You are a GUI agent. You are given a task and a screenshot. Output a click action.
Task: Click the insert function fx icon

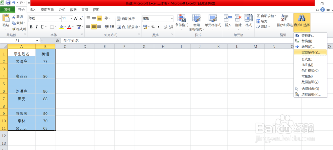[57, 40]
